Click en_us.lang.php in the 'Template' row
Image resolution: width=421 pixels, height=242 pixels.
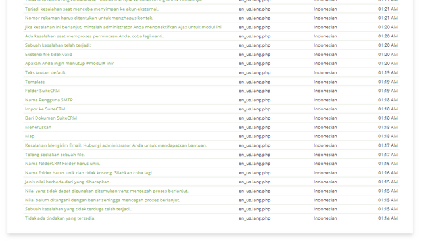(255, 82)
